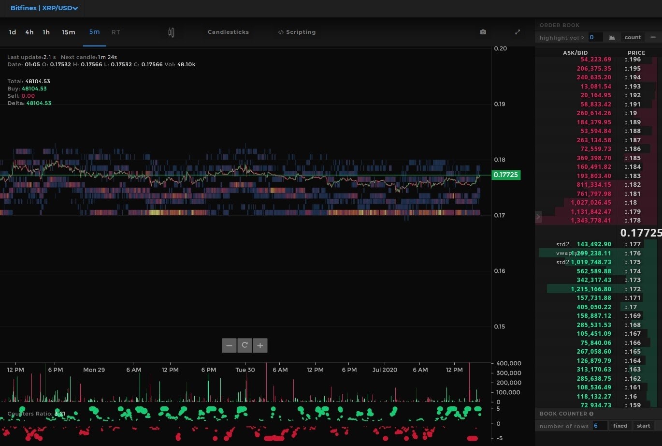Reset chart zoom with refresh button
Viewport: 662px width, 446px height.
click(x=245, y=345)
